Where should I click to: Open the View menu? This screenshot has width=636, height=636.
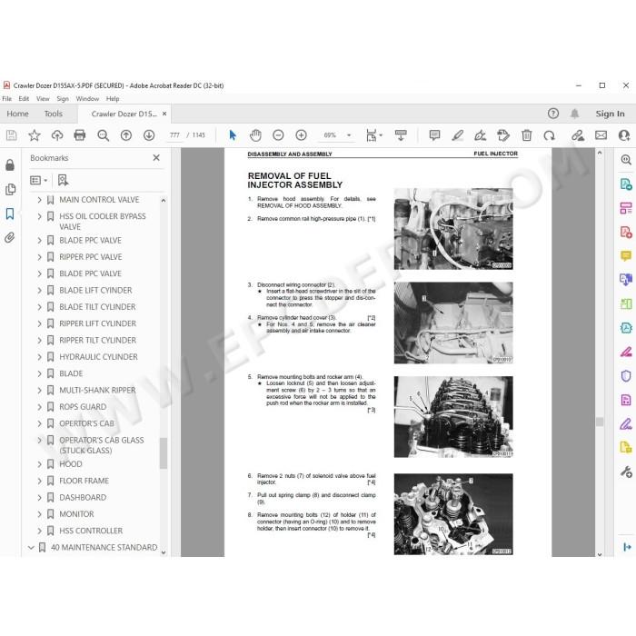click(43, 98)
